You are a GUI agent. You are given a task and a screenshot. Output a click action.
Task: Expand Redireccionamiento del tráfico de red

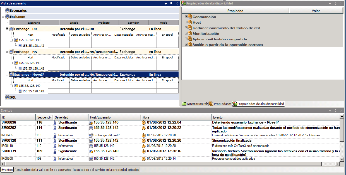[186, 28]
